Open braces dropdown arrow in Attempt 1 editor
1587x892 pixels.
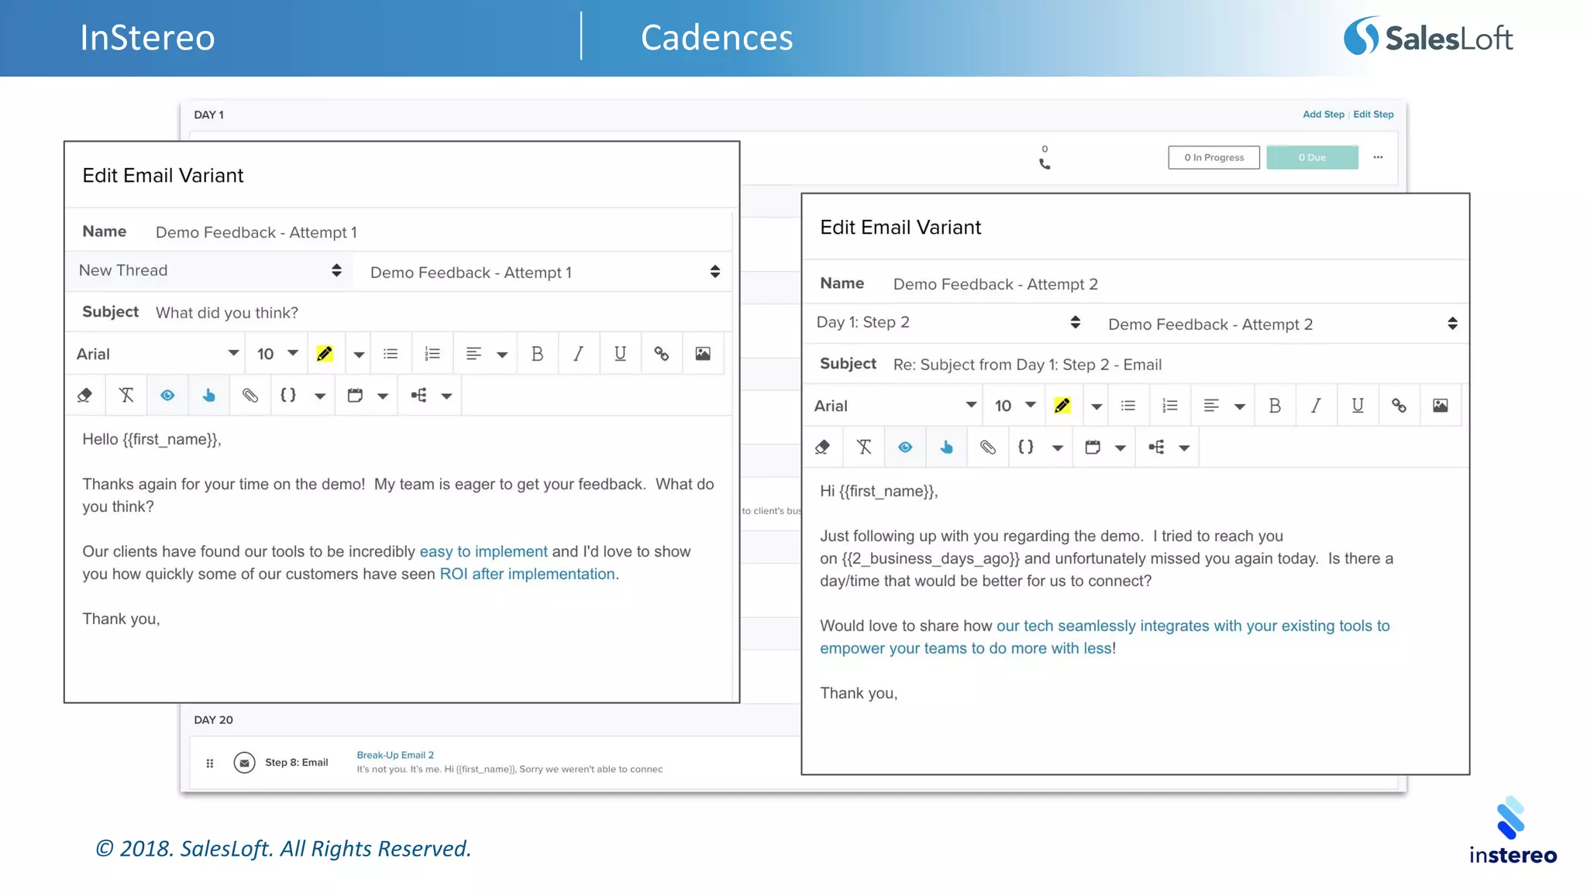[320, 396]
